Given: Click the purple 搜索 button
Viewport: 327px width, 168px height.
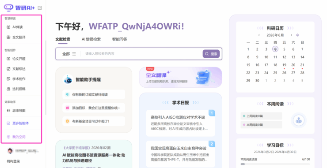Looking at the screenshot, I should pos(211,54).
